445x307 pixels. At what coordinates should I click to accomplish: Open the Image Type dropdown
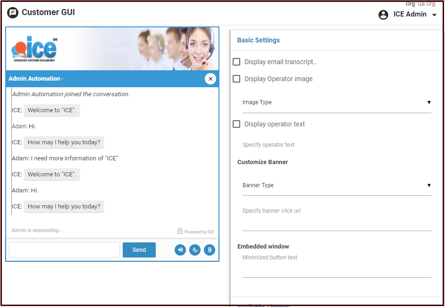point(429,102)
